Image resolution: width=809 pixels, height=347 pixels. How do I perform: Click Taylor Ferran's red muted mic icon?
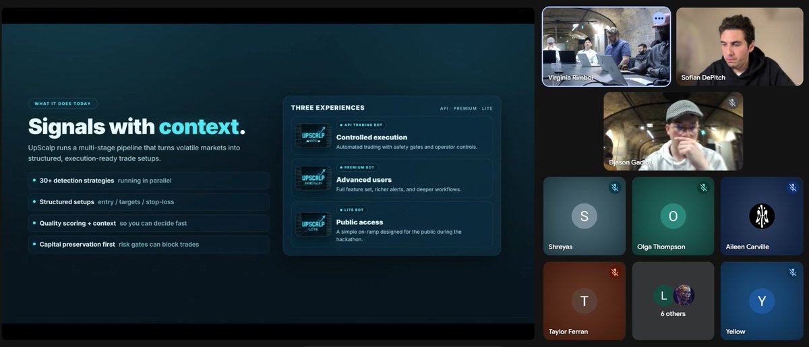[x=614, y=273]
